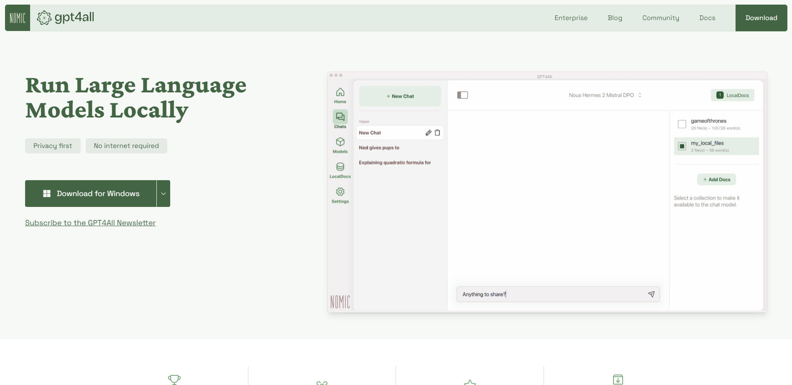This screenshot has width=792, height=385.
Task: Open the 'Explaining quadratic formula for' chat
Action: 395,163
